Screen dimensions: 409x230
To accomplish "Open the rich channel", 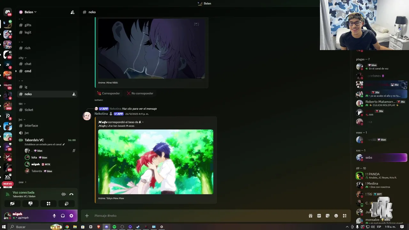I will click(47, 48).
